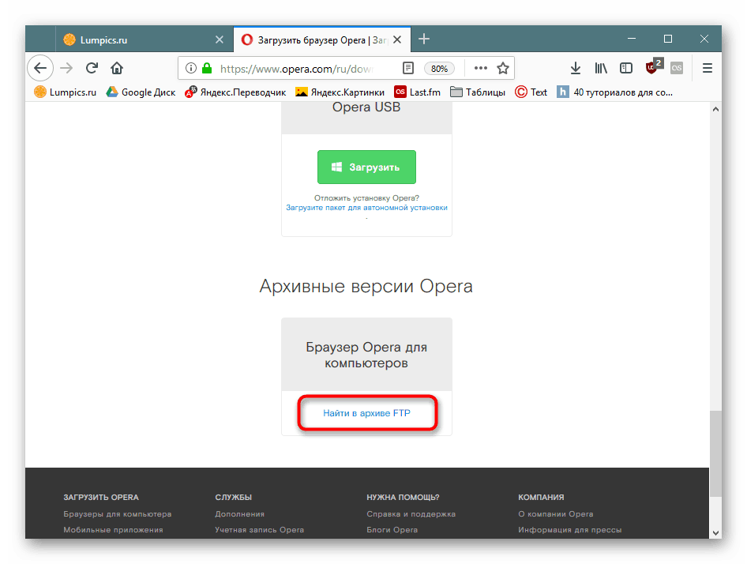
Task: Open Браузеры для компьютера footer link
Action: tap(117, 514)
